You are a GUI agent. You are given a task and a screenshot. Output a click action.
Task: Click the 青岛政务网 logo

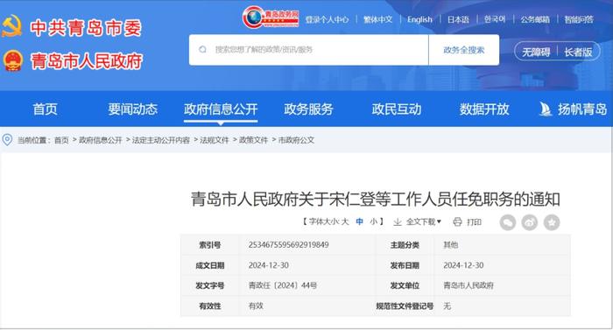coord(270,18)
